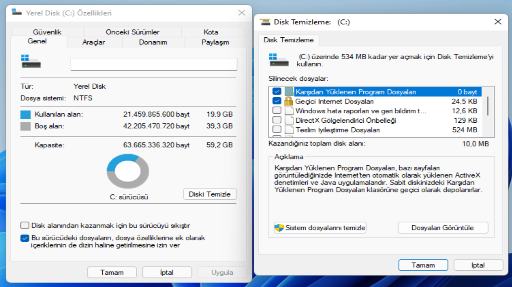Open the Güvenlik tab
Image resolution: width=512 pixels, height=287 pixels.
pos(47,32)
